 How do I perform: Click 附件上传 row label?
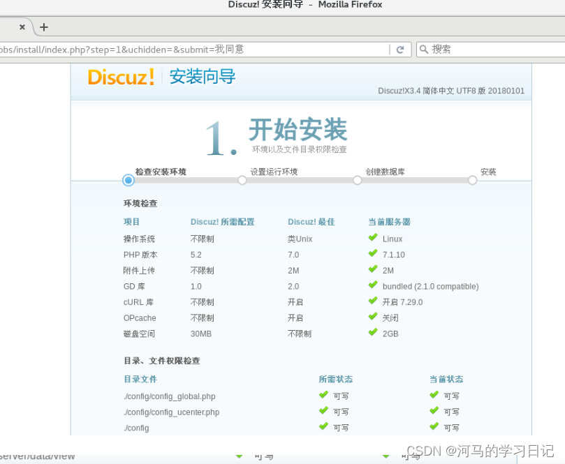tap(139, 271)
